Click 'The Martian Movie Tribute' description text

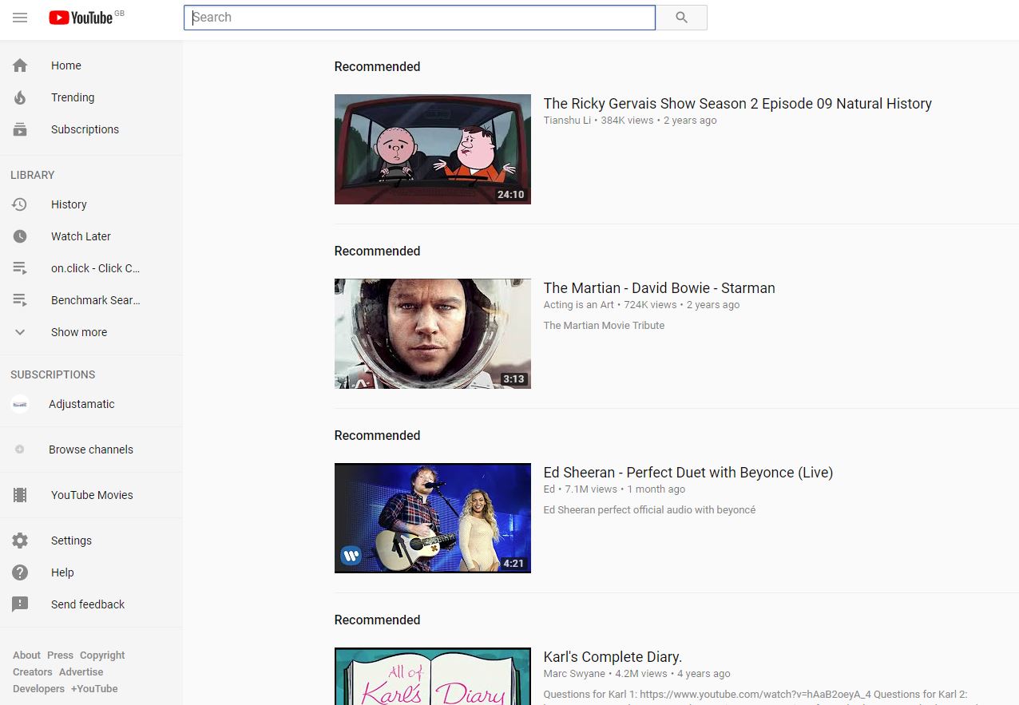coord(604,326)
